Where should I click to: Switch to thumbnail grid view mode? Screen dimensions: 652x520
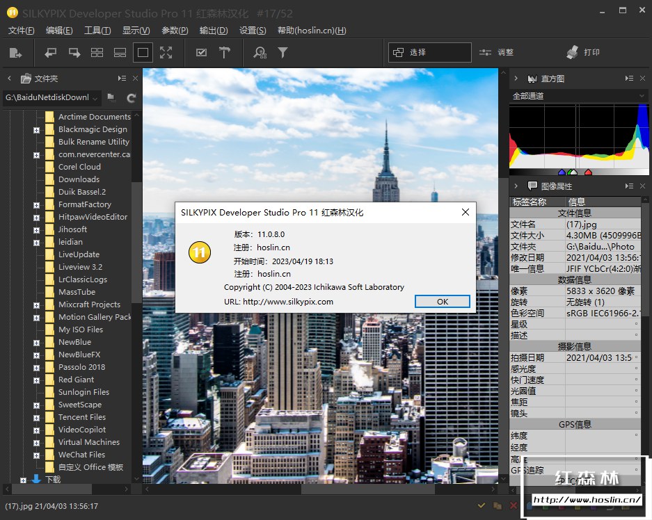click(97, 53)
